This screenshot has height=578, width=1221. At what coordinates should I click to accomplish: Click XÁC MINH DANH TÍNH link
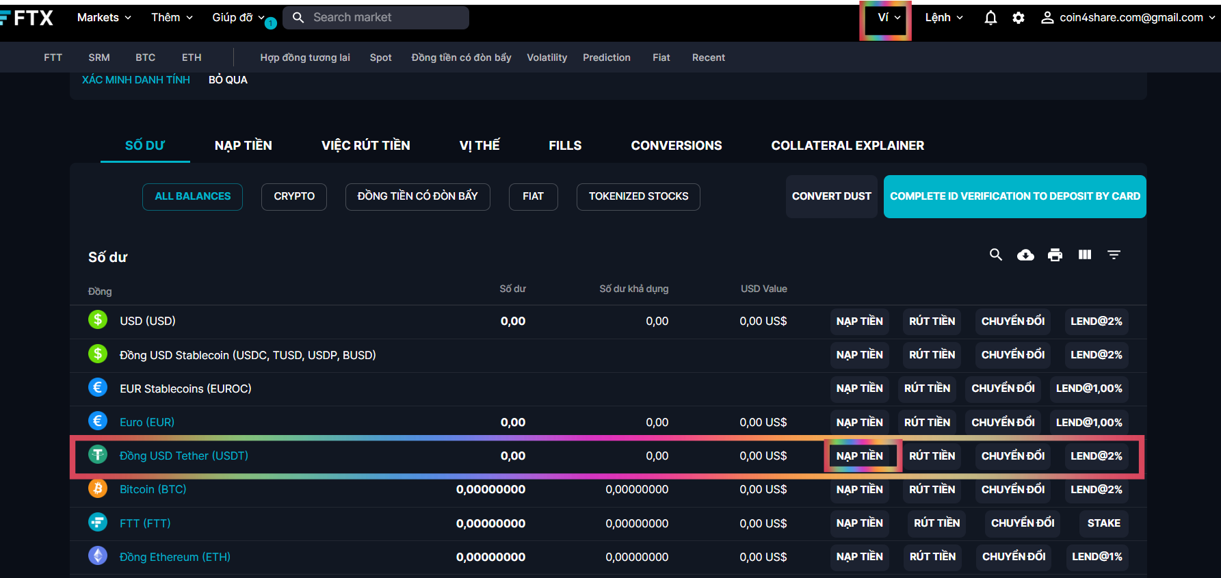136,80
